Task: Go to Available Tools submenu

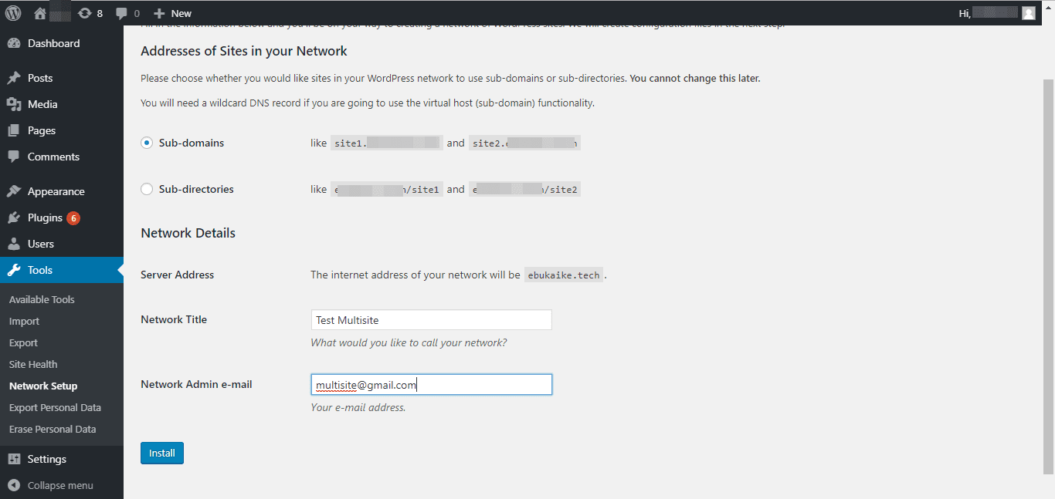Action: tap(42, 299)
